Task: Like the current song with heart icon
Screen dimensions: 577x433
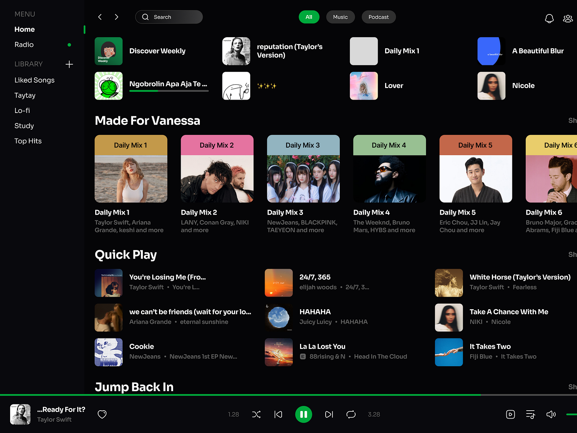Action: 102,414
